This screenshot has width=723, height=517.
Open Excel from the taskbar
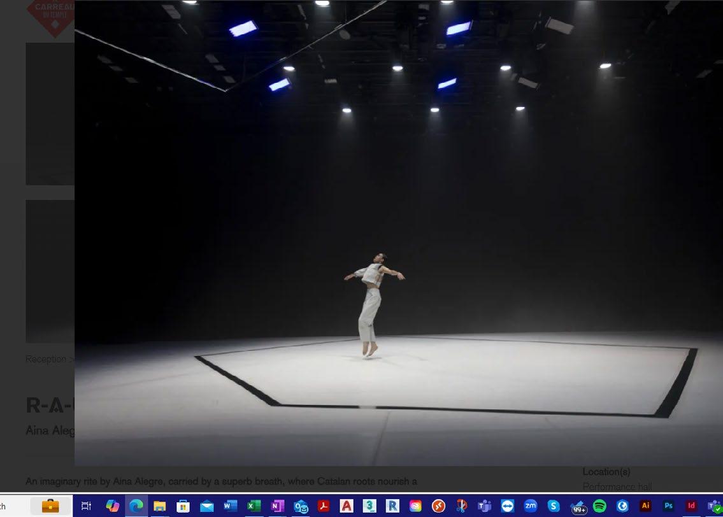[x=254, y=506]
